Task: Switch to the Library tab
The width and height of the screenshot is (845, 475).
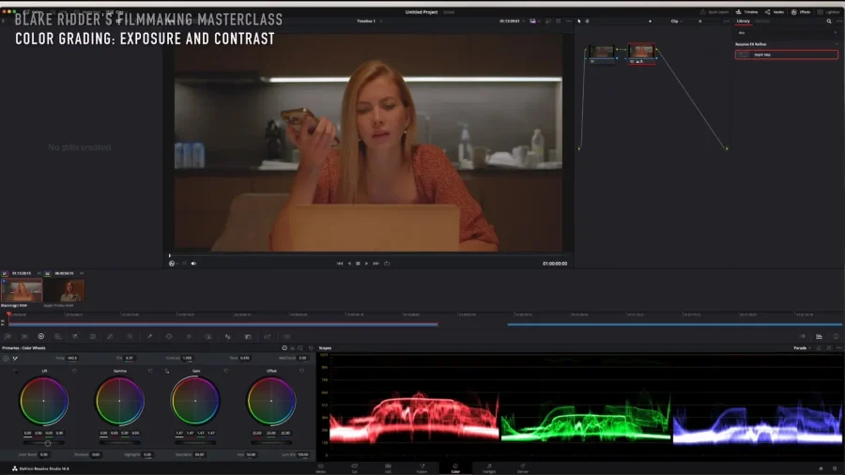Action: 744,21
